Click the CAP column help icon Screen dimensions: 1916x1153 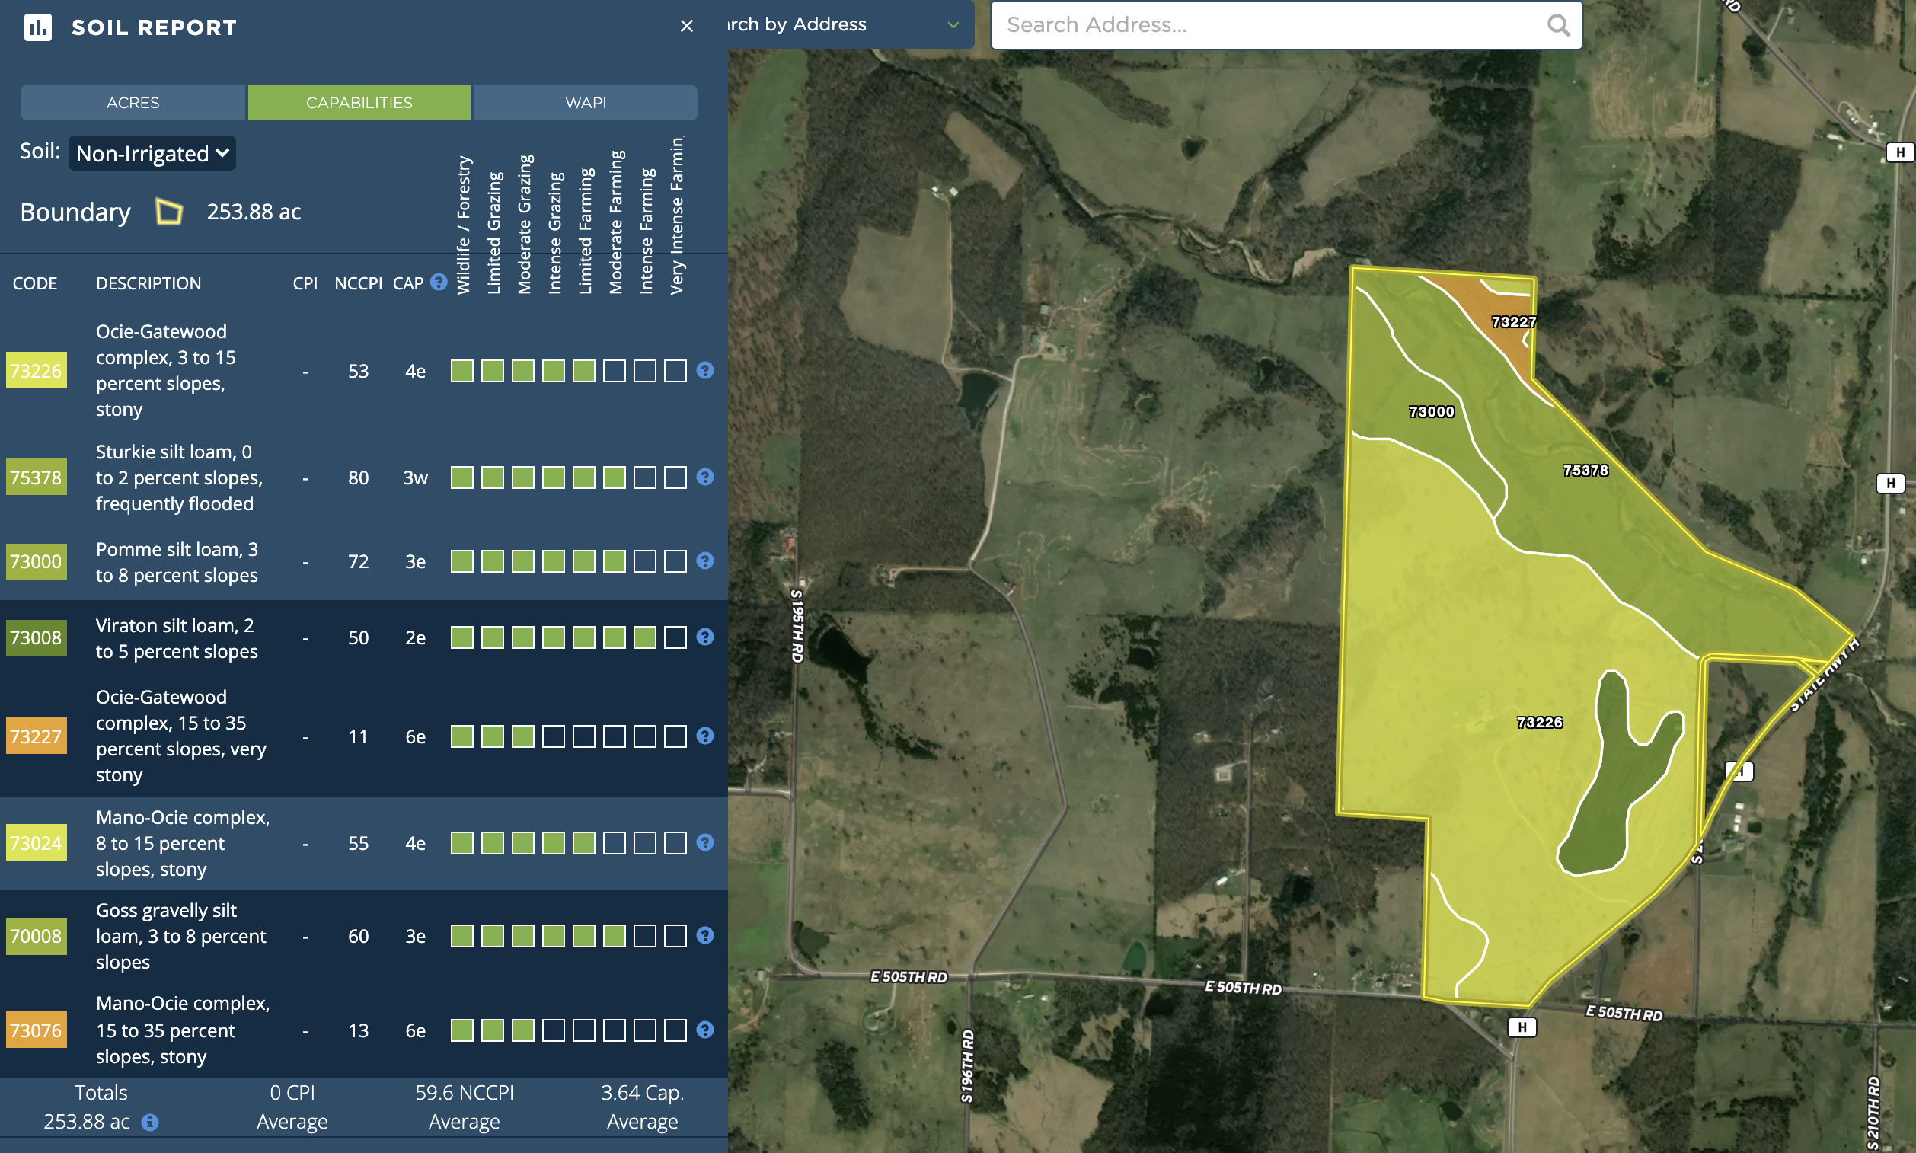(439, 282)
